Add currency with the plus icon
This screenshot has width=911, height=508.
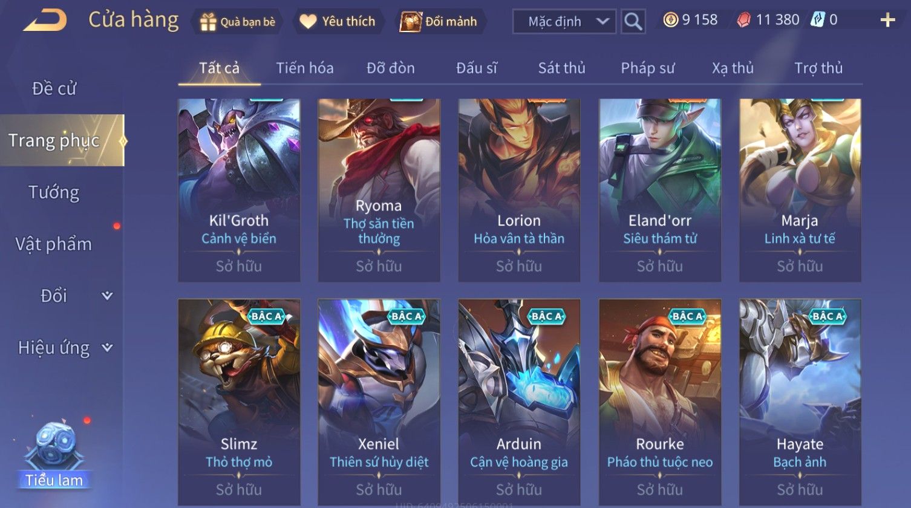887,21
